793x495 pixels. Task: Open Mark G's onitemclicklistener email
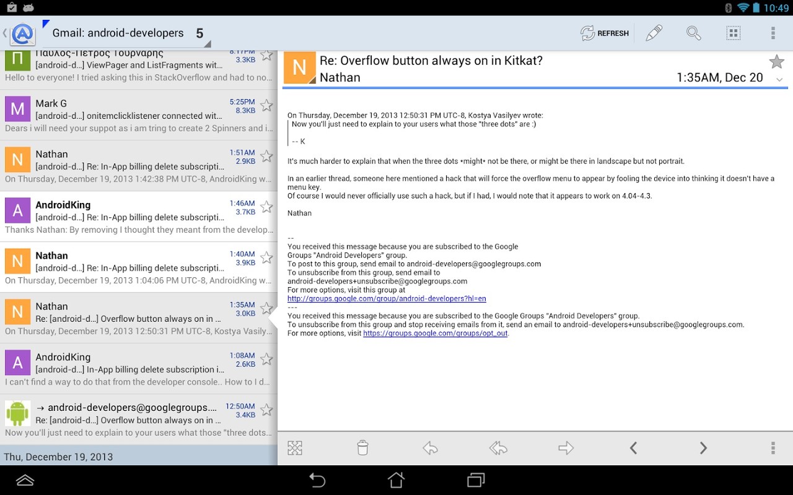(x=139, y=115)
